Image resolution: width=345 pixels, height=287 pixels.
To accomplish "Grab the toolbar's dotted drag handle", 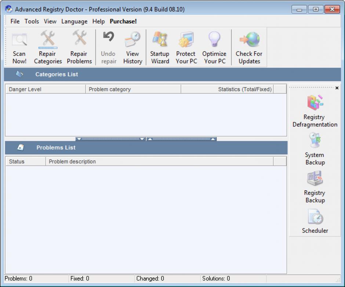I will [6, 47].
